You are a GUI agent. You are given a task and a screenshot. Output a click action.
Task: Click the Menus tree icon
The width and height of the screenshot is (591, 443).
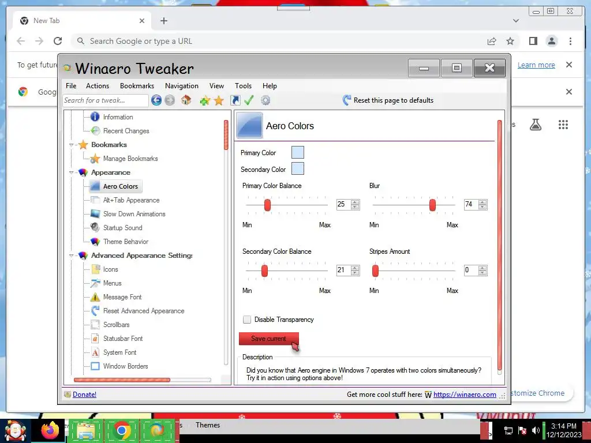pyautogui.click(x=95, y=283)
